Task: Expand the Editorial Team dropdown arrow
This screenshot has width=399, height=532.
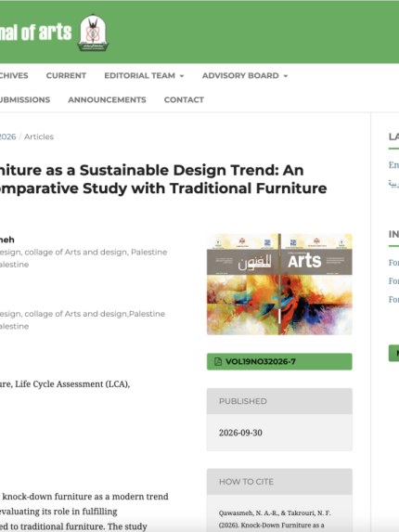Action: point(182,76)
